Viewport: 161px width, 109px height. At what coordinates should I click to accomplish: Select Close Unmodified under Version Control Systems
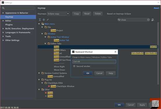(x=56, y=77)
